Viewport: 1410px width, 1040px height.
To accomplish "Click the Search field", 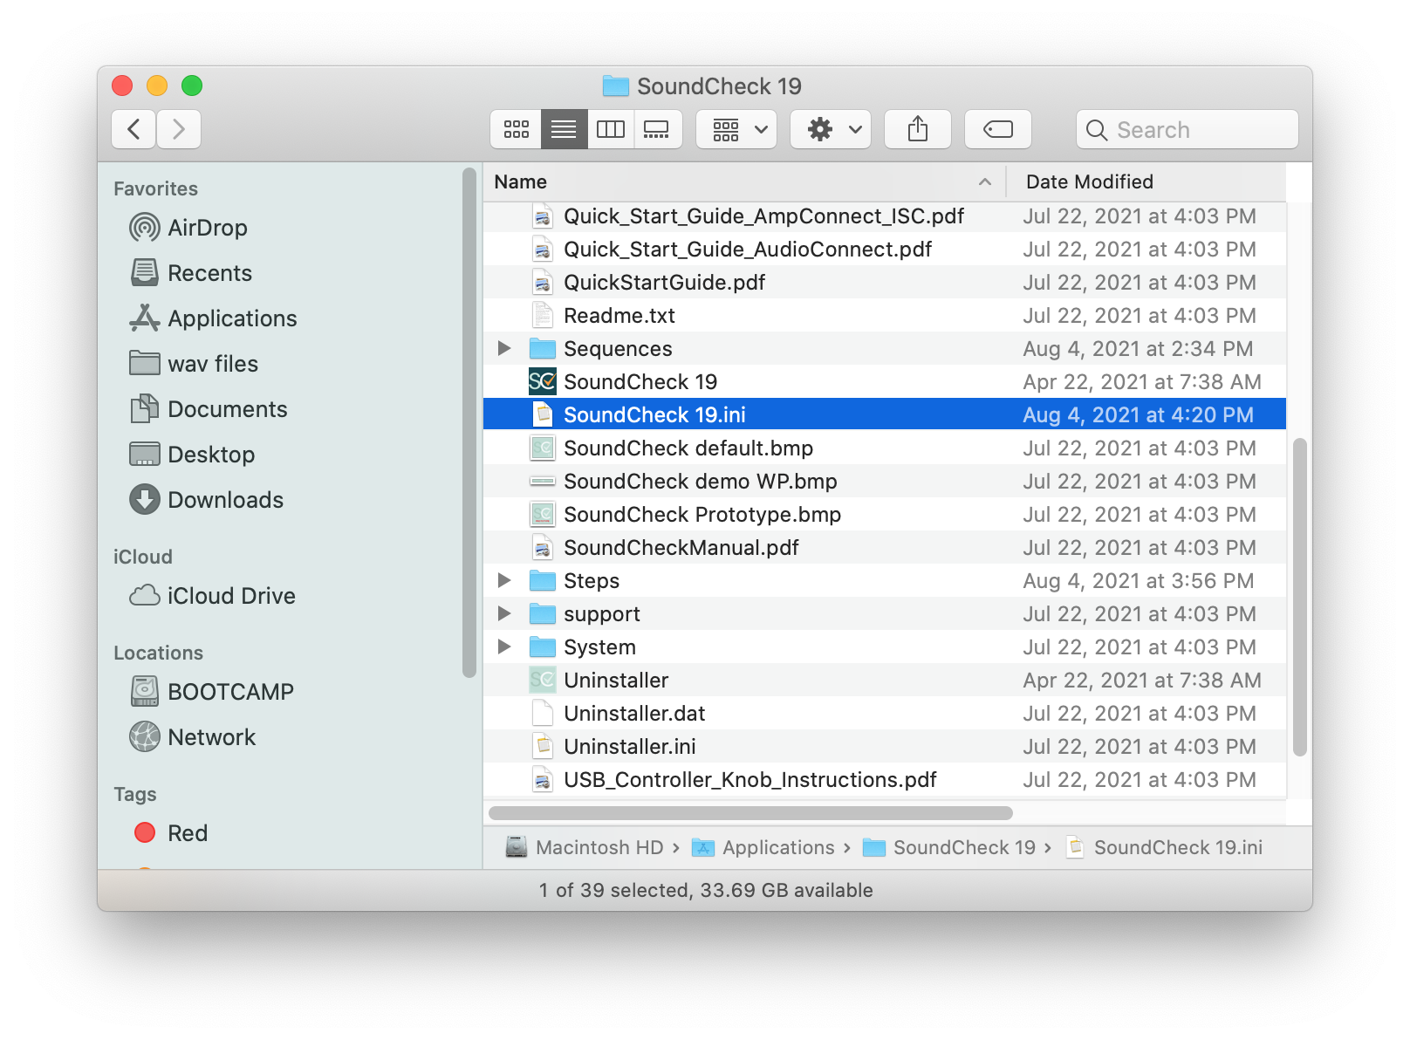I will tap(1187, 129).
